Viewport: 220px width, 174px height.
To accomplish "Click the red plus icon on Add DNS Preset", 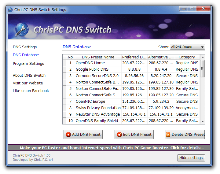I will pyautogui.click(x=68, y=135).
